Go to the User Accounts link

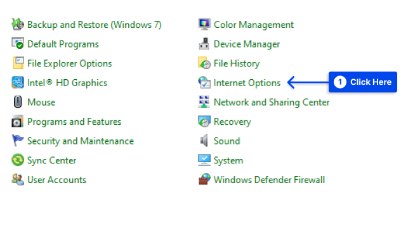tap(56, 180)
